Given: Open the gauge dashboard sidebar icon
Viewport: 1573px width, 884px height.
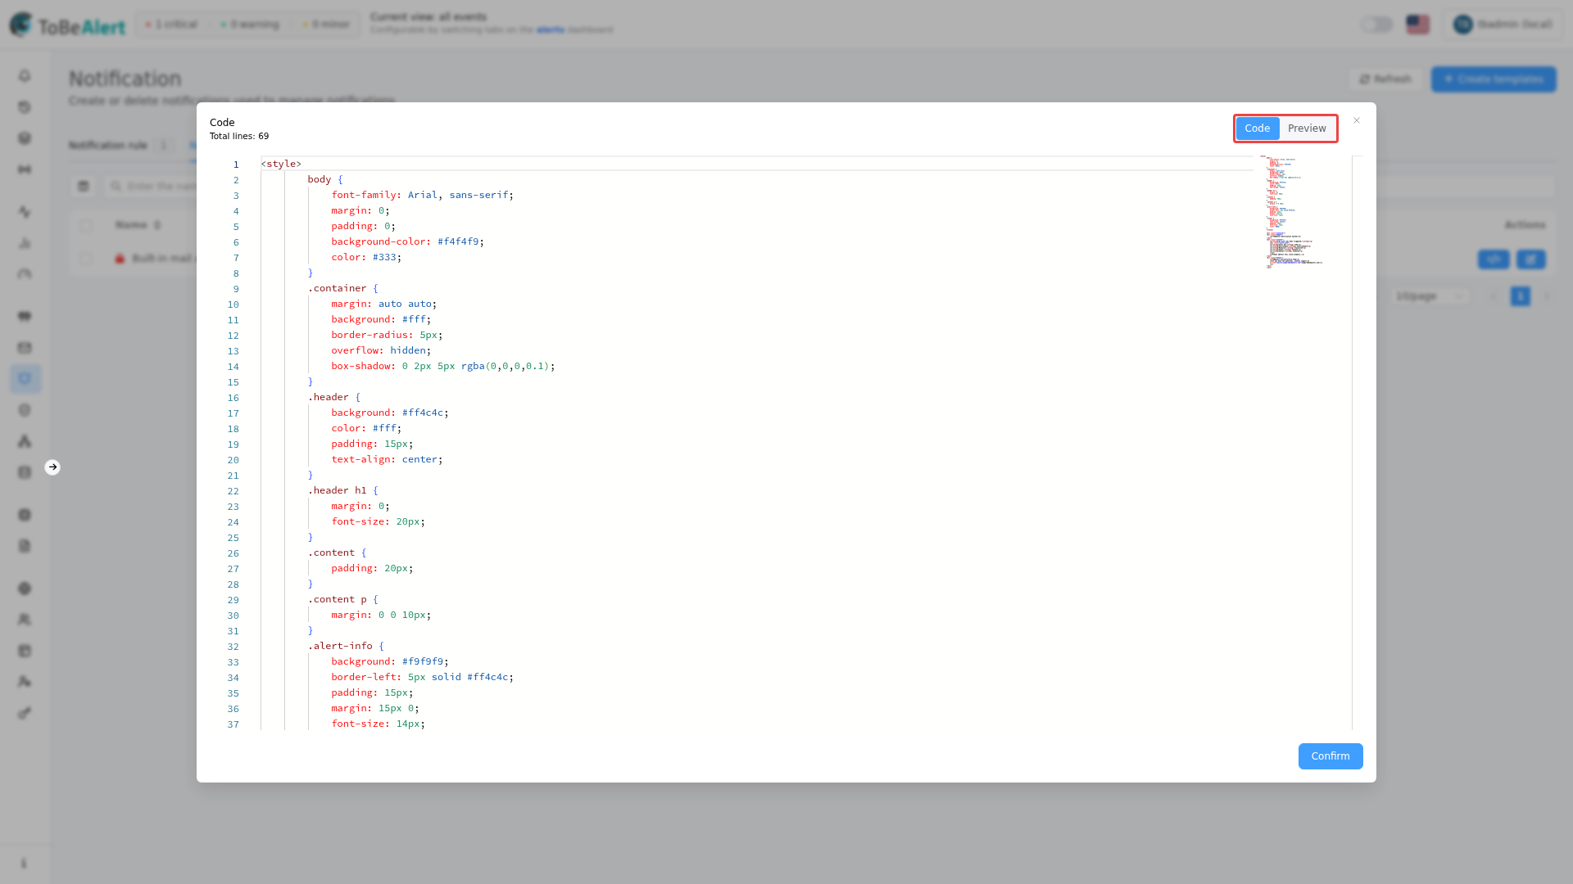Looking at the screenshot, I should 25,274.
